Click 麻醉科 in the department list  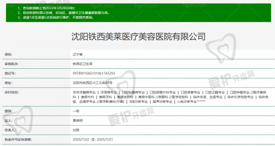point(163,97)
